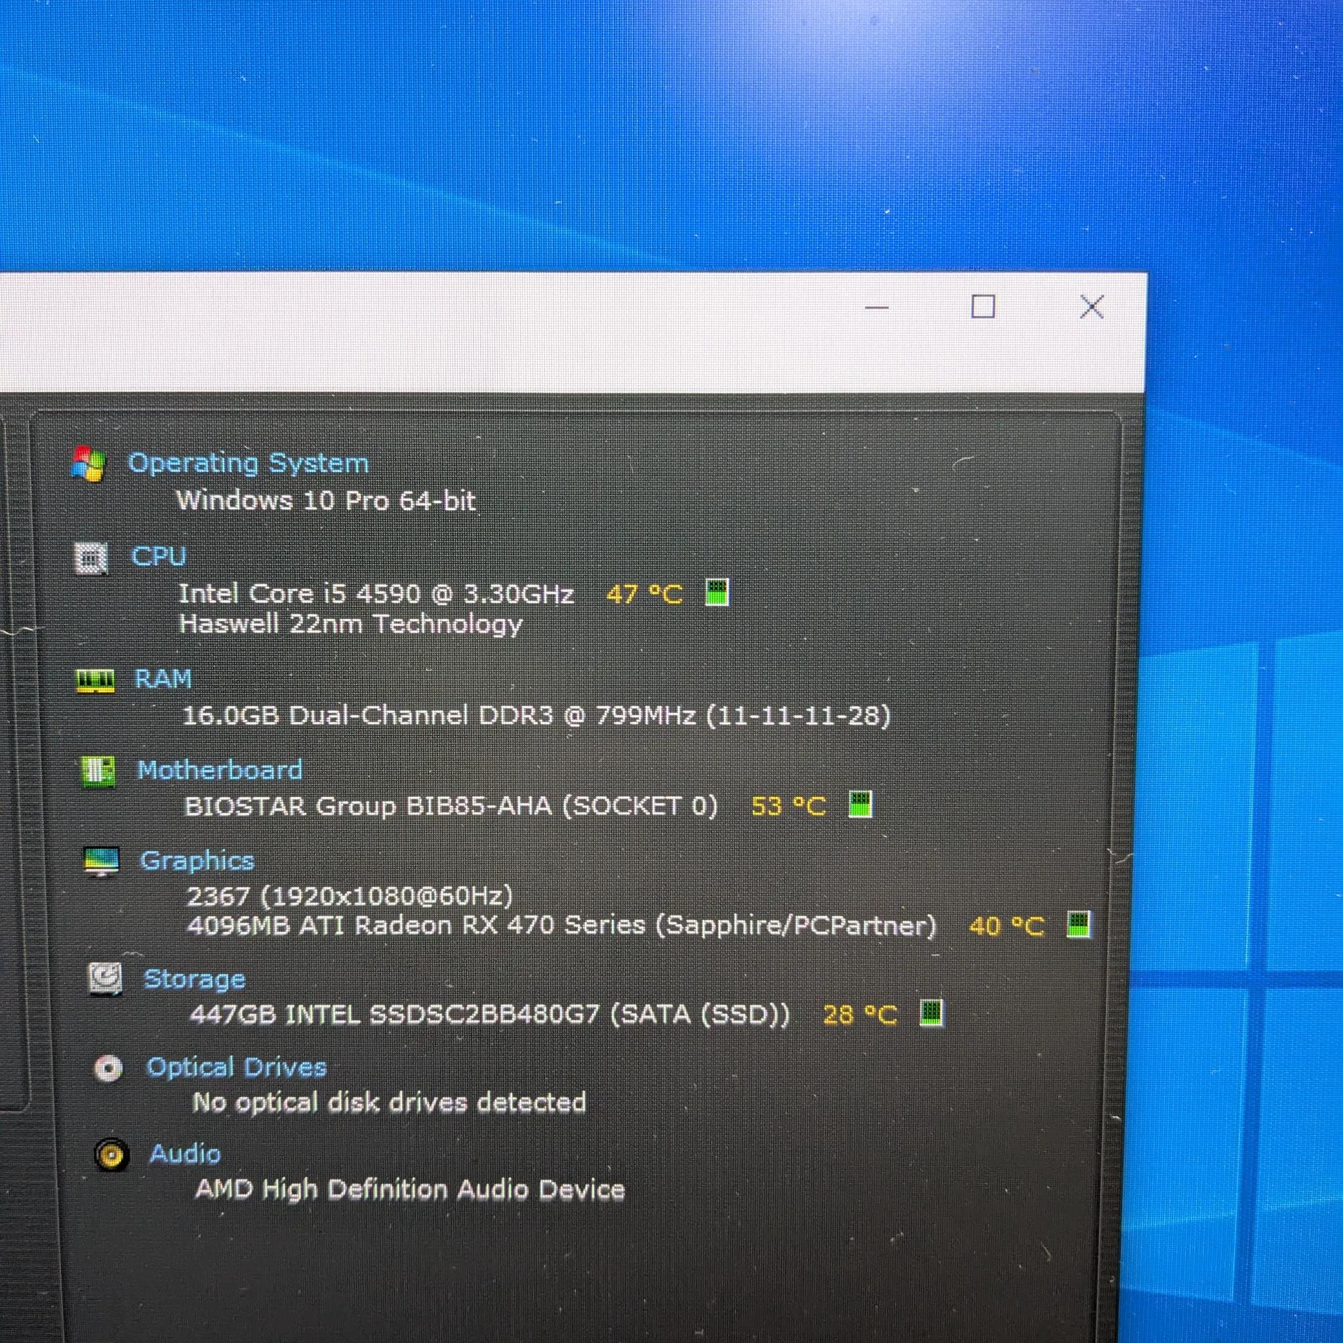
Task: Click the motherboard temperature '53 °C'
Action: (x=789, y=807)
